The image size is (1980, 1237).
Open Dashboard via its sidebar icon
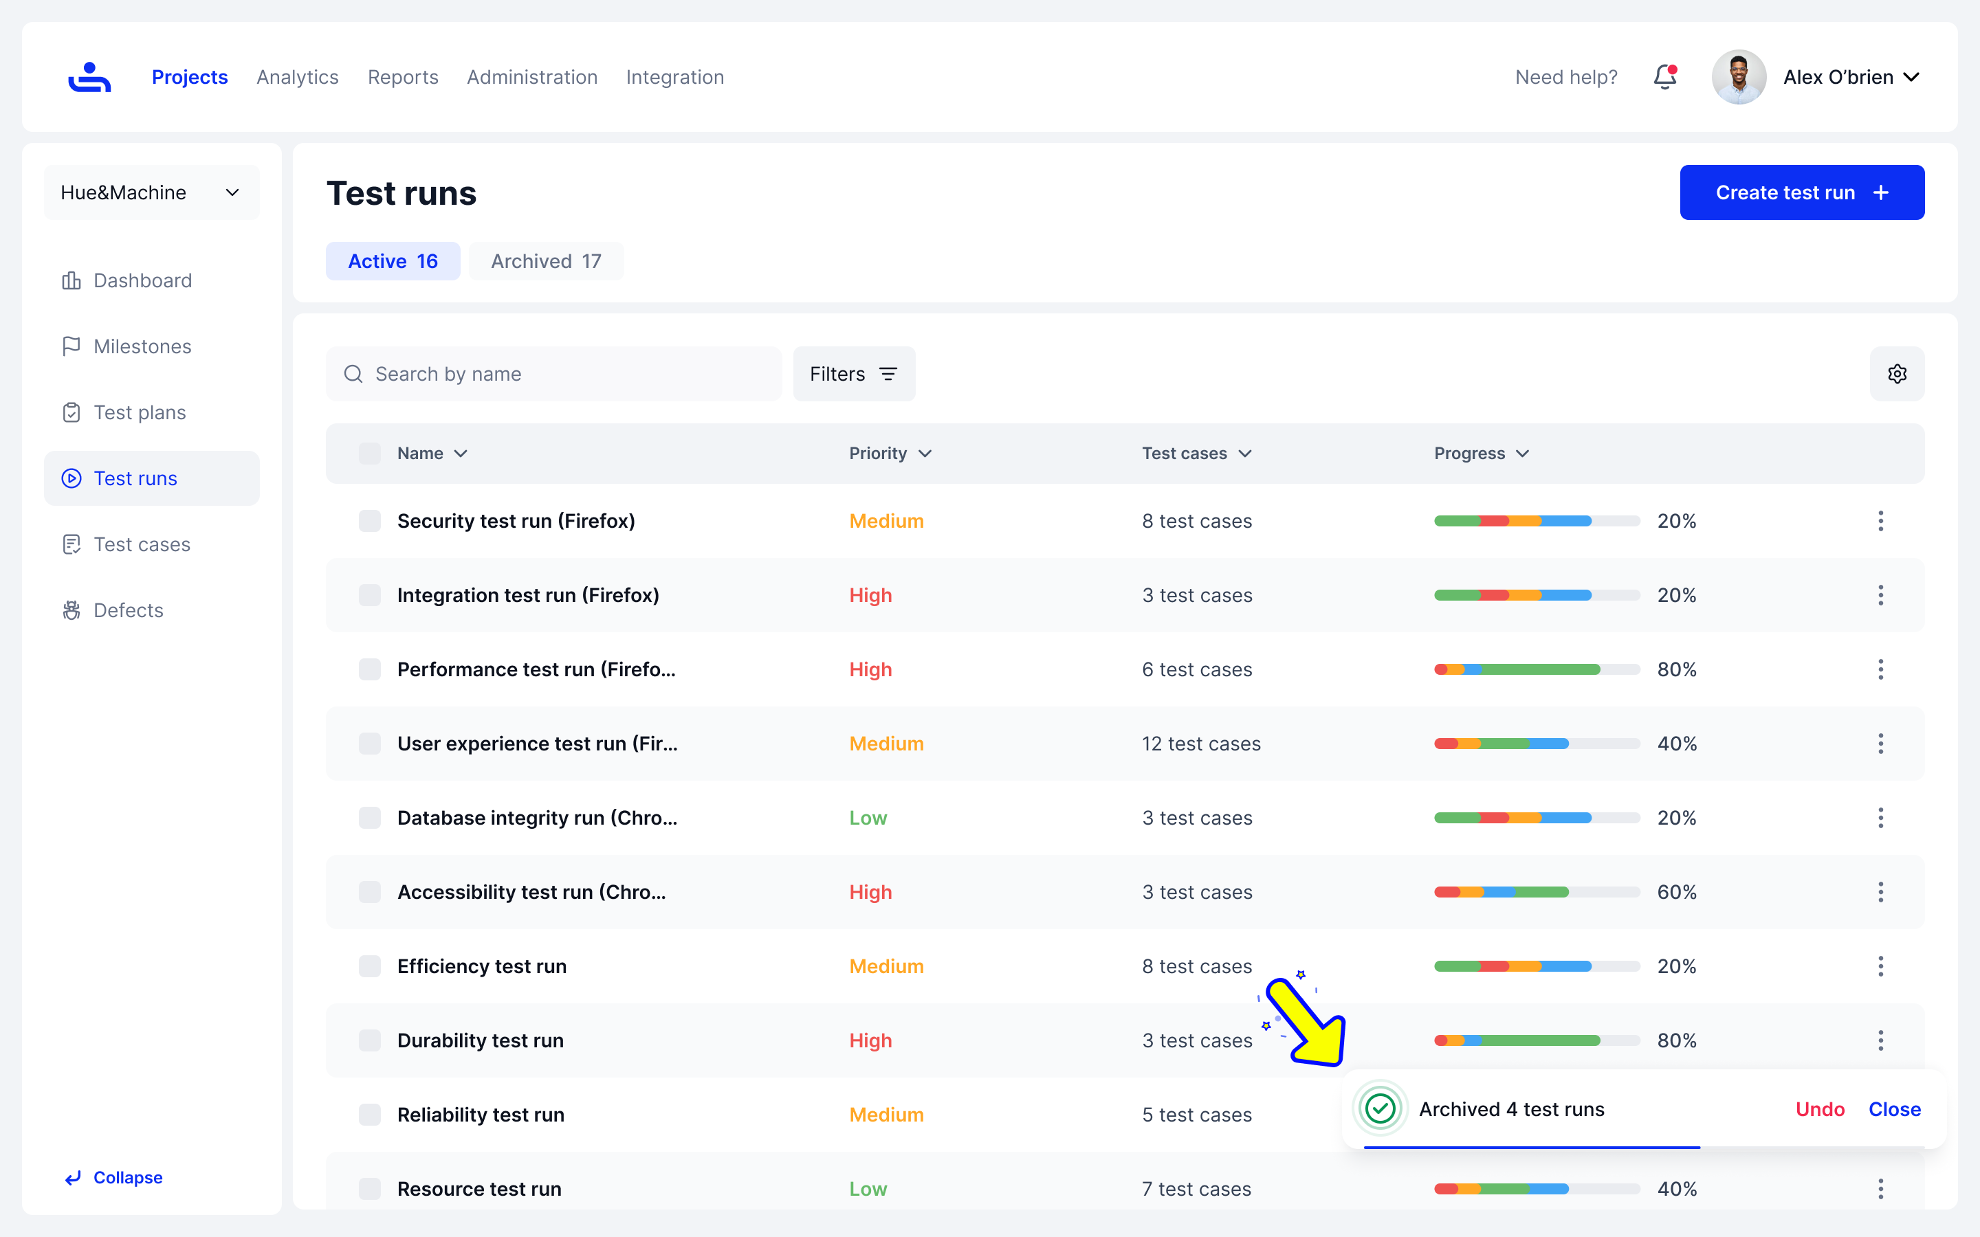[71, 280]
